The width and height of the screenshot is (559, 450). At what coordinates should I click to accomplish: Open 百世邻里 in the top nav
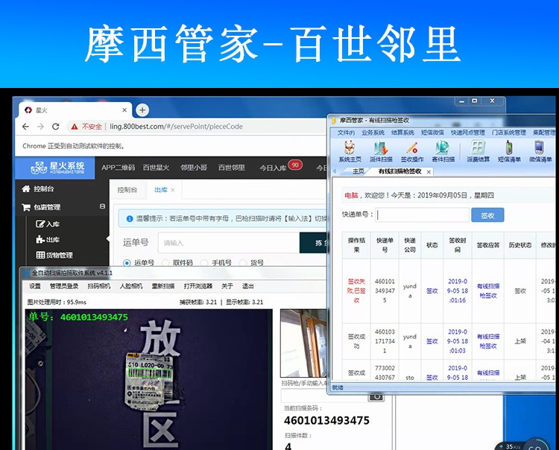231,168
